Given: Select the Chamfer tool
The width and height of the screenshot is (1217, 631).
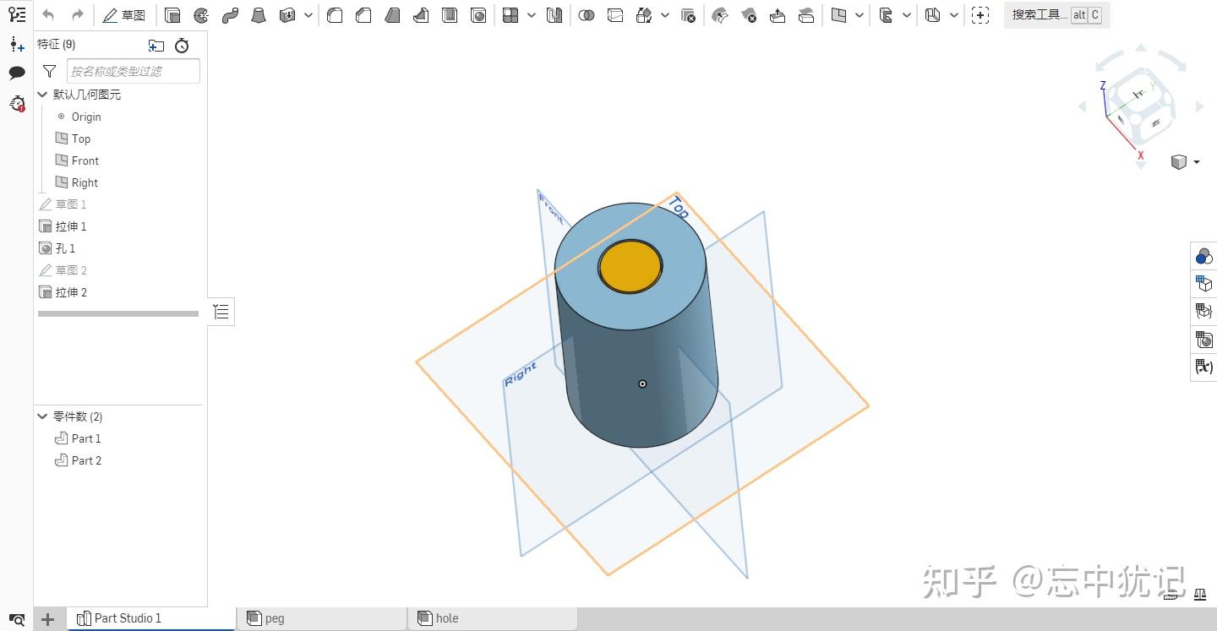Looking at the screenshot, I should pos(363,15).
